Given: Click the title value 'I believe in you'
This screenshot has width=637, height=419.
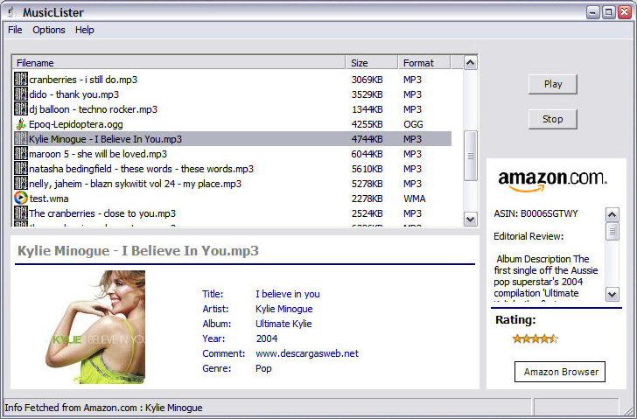Looking at the screenshot, I should 288,294.
